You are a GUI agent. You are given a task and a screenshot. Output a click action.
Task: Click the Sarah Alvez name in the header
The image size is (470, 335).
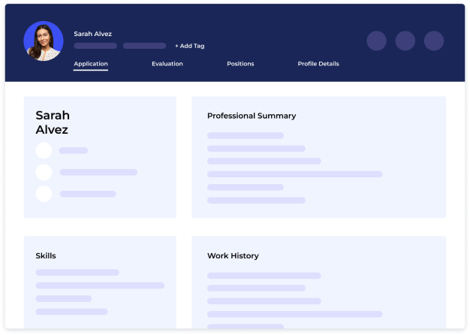pyautogui.click(x=93, y=34)
